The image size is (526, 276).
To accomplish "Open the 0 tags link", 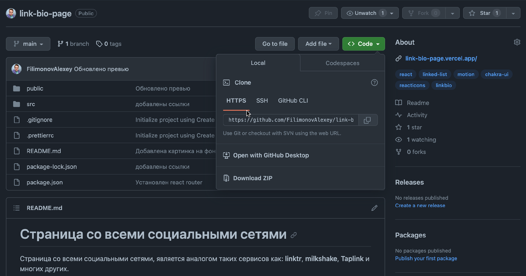I will (109, 44).
